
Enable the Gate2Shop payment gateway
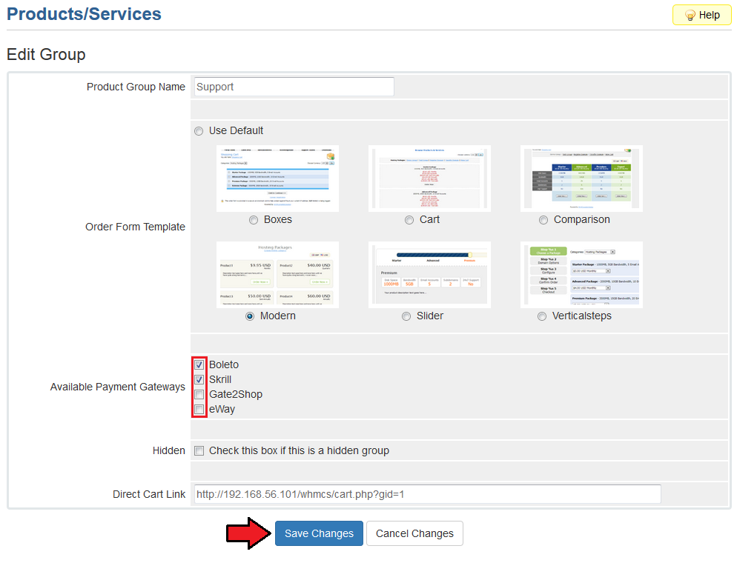point(199,395)
